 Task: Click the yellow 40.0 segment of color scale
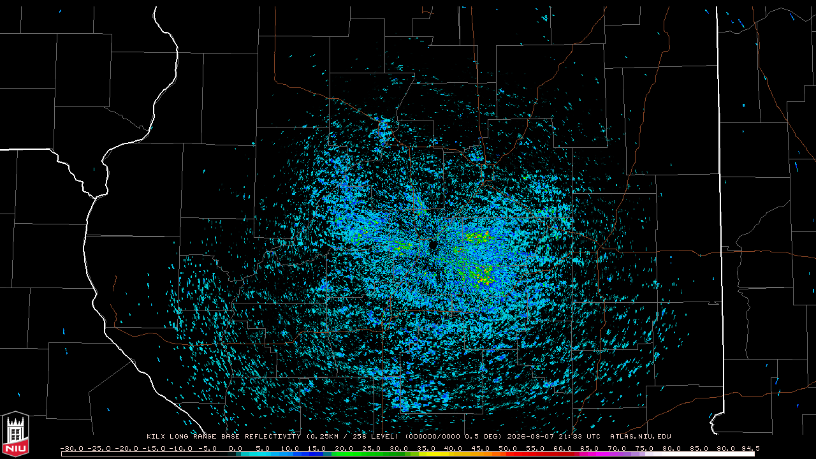[454, 454]
